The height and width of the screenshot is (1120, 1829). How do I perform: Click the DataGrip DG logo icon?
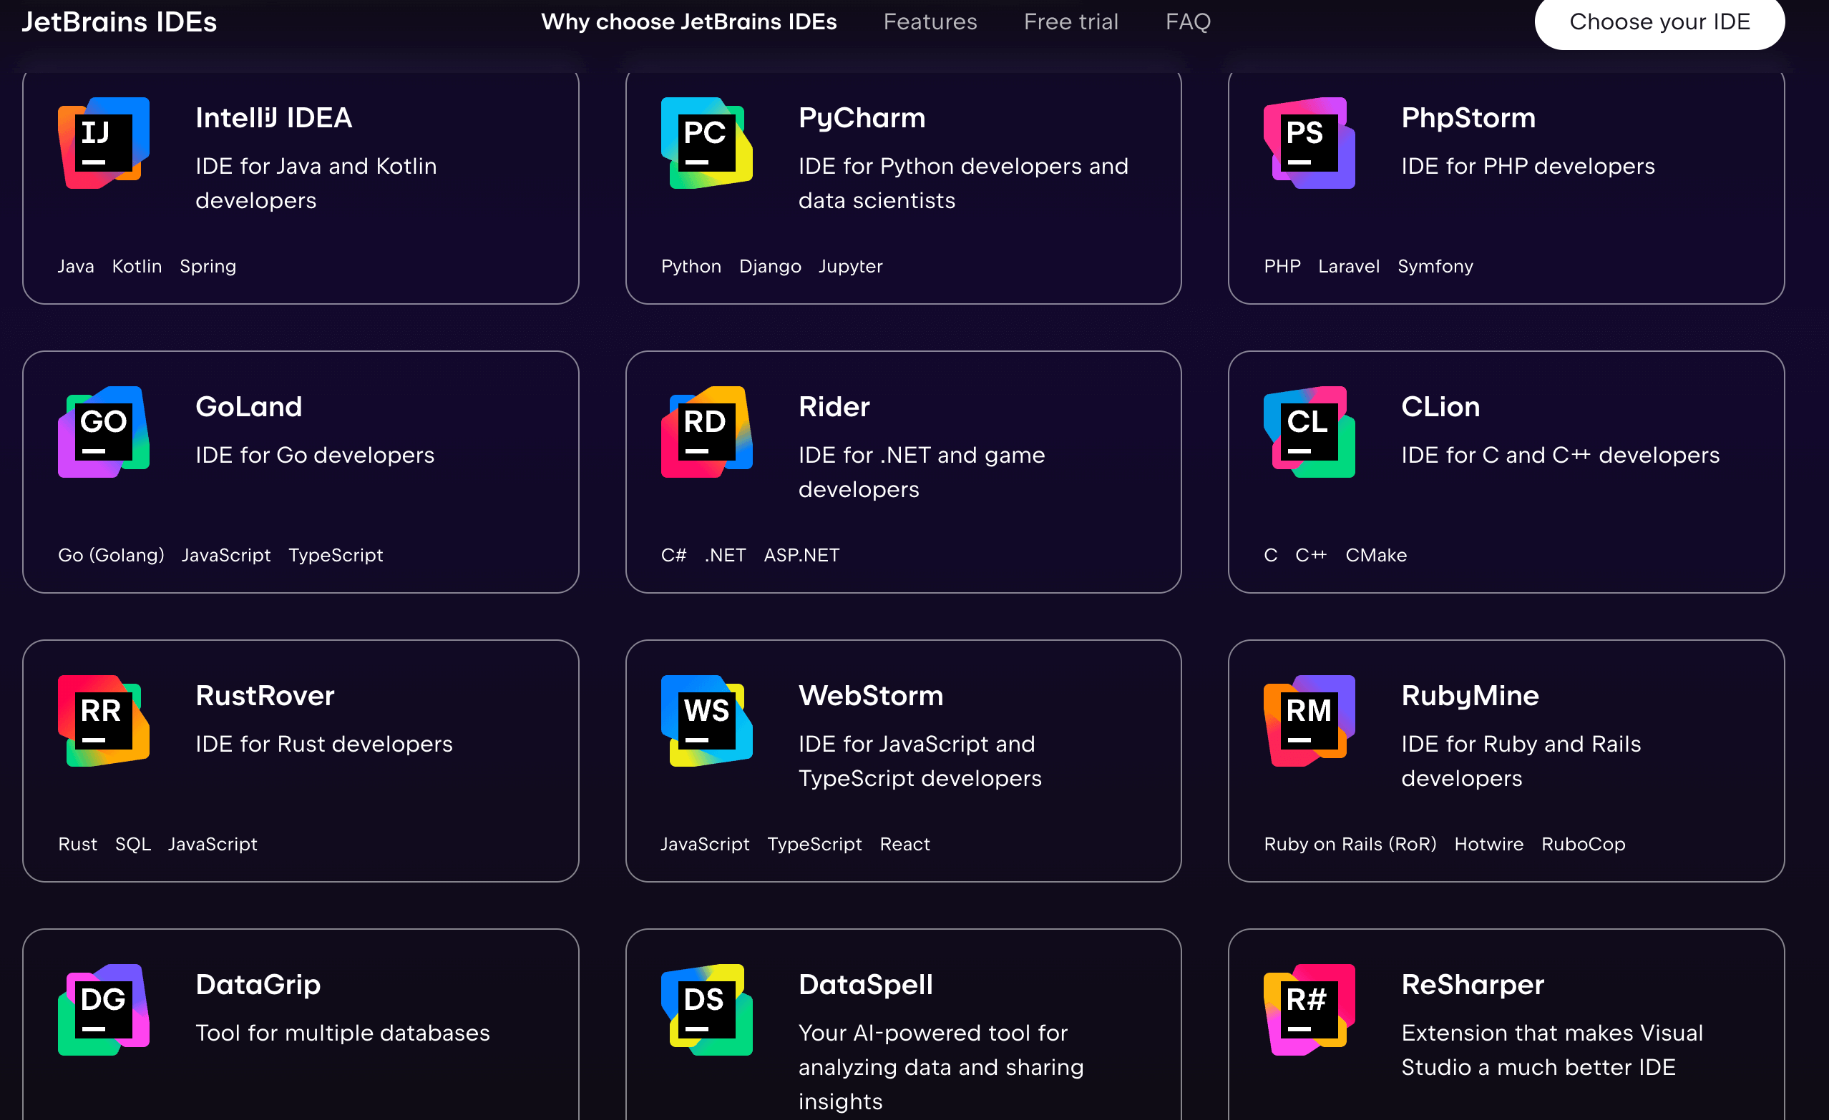point(104,1009)
